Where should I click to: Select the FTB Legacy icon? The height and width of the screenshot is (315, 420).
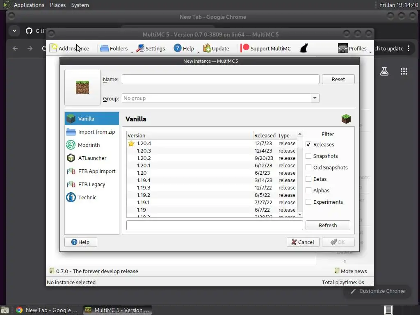(x=71, y=184)
